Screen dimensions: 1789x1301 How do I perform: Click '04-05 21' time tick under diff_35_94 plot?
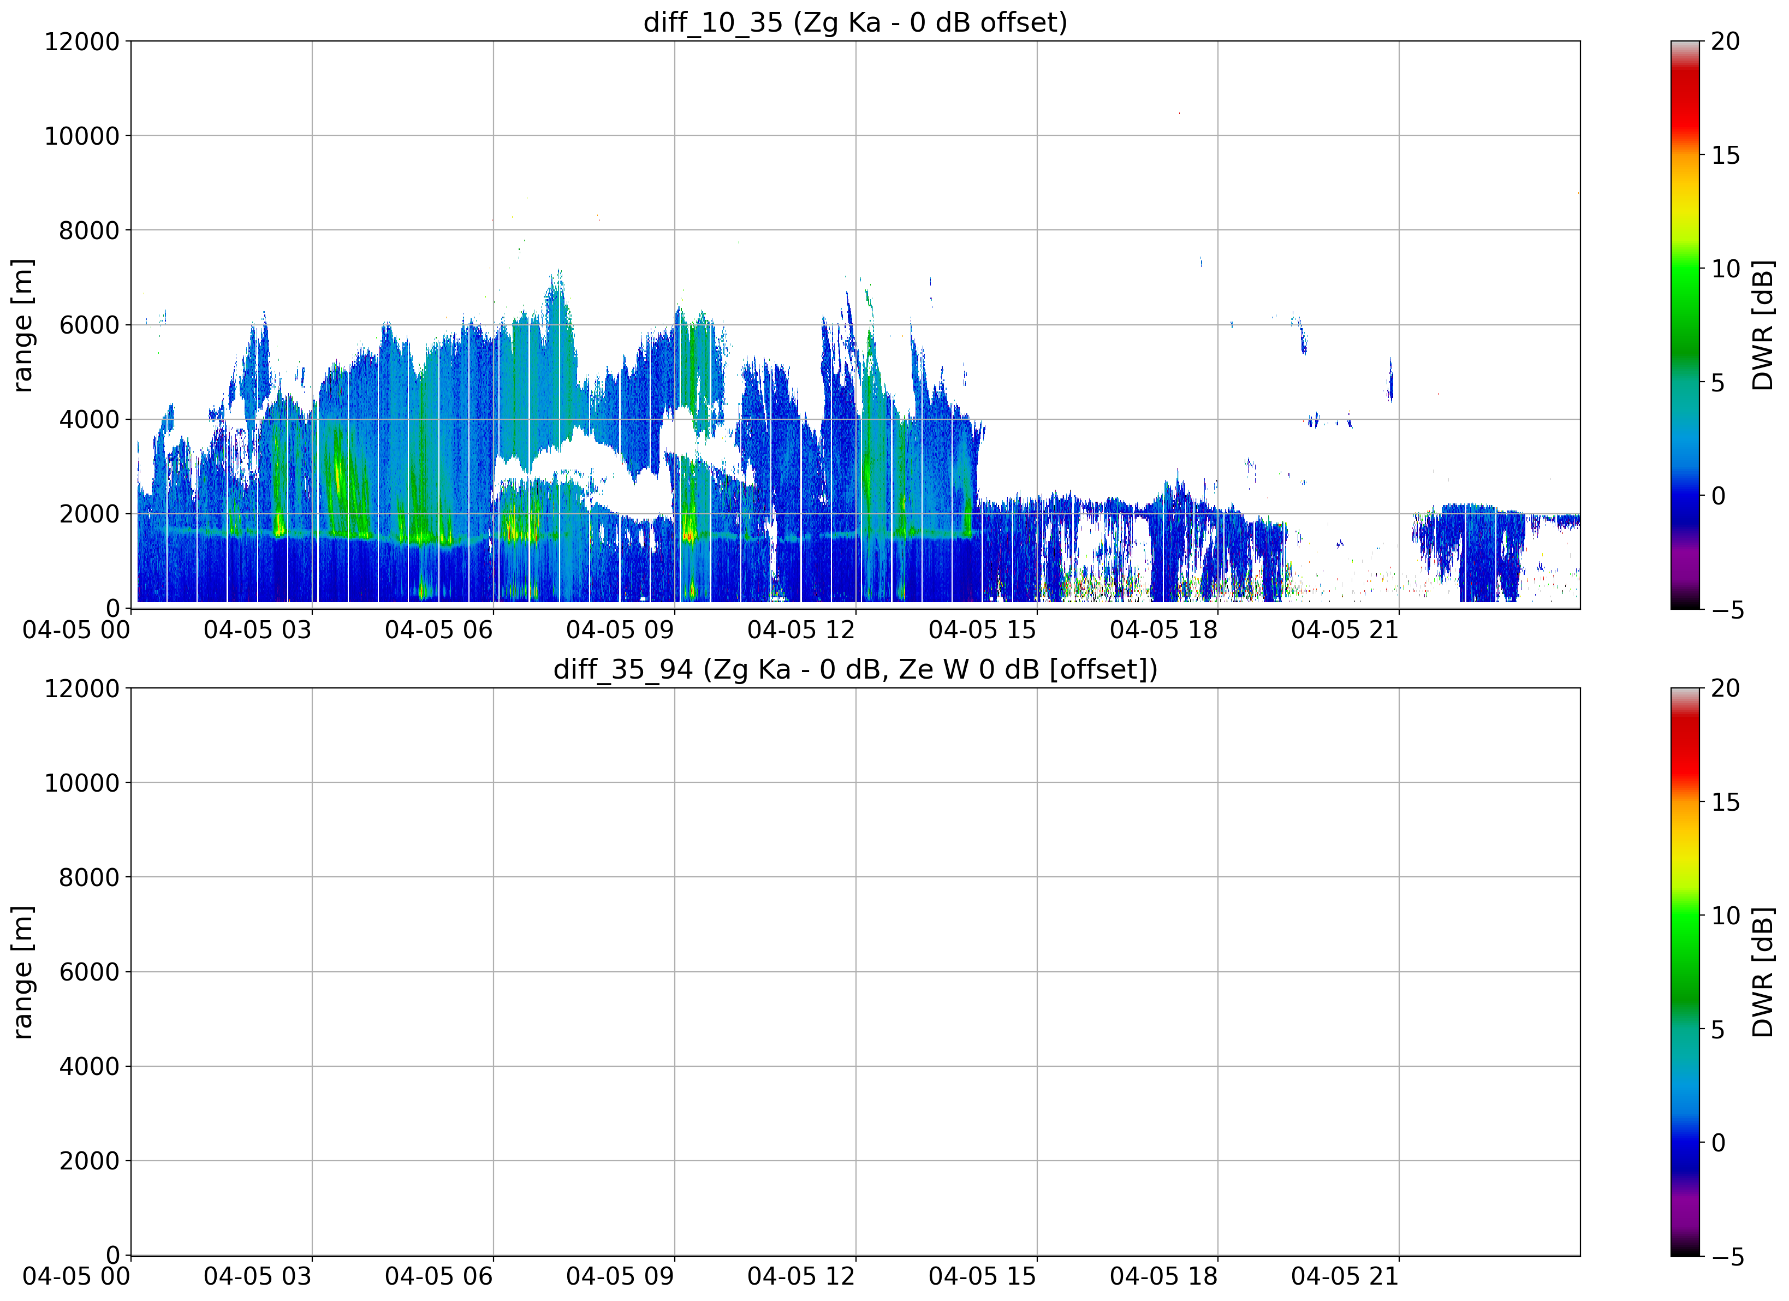point(1345,1276)
